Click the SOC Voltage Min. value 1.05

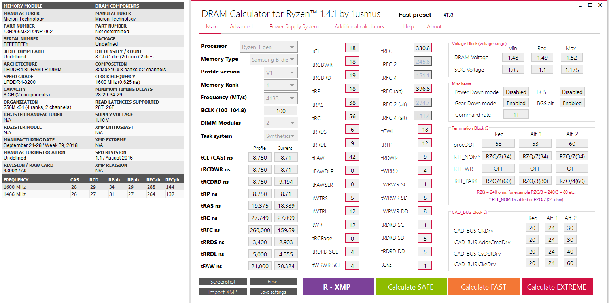[x=513, y=70]
